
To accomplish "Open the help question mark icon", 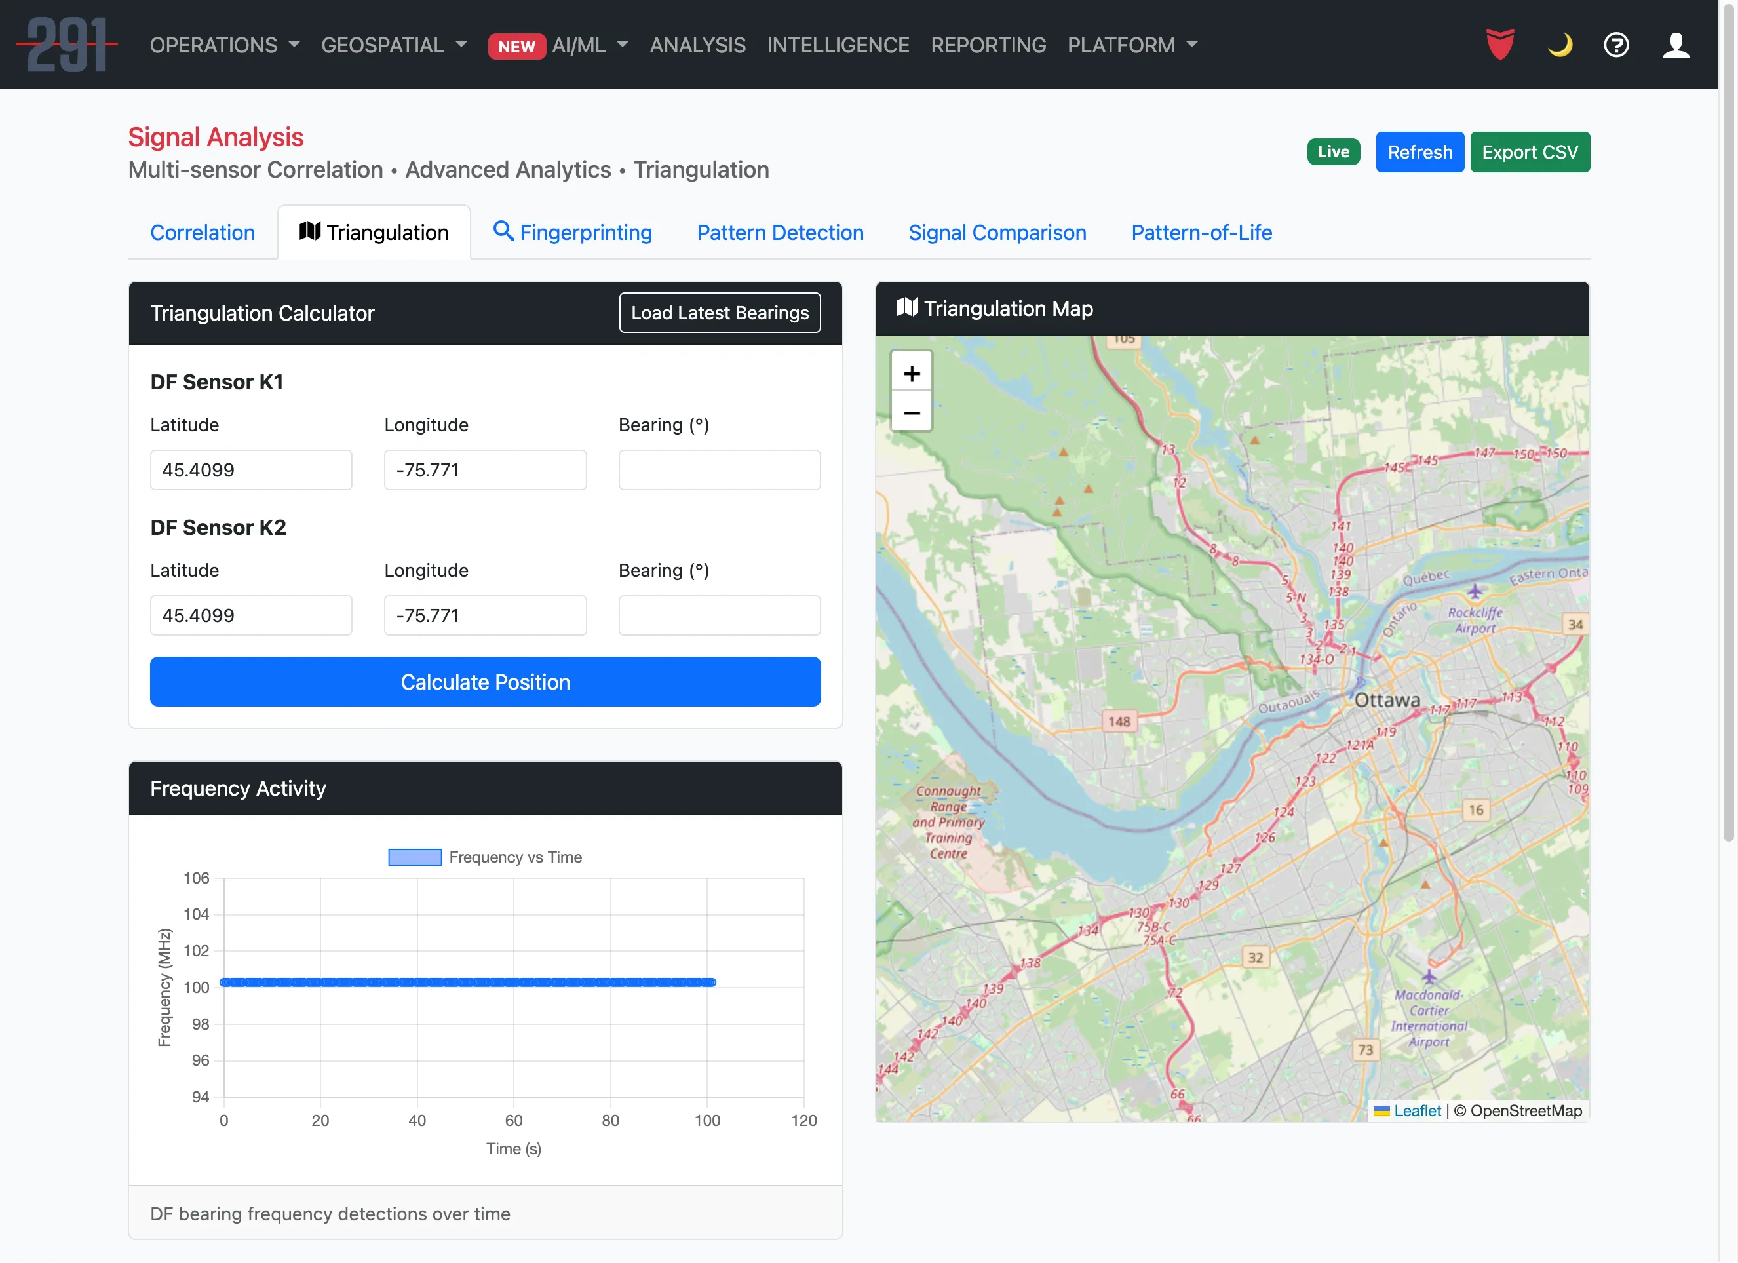I will 1615,45.
